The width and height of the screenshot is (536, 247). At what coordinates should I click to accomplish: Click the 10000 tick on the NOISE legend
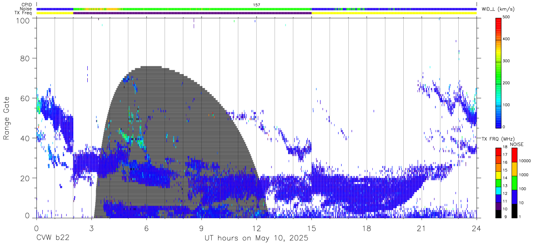coord(525,161)
